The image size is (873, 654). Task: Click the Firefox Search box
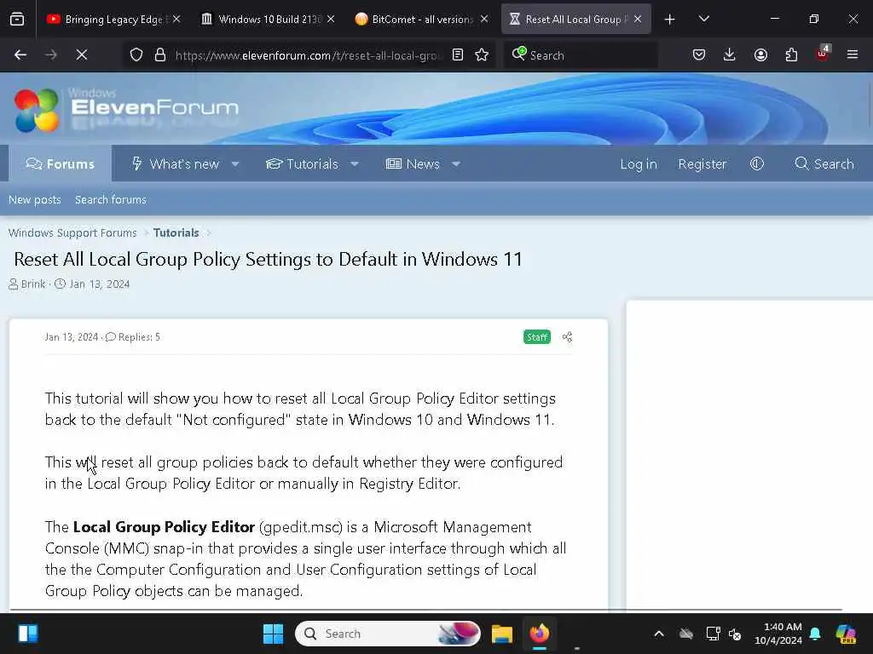point(581,55)
